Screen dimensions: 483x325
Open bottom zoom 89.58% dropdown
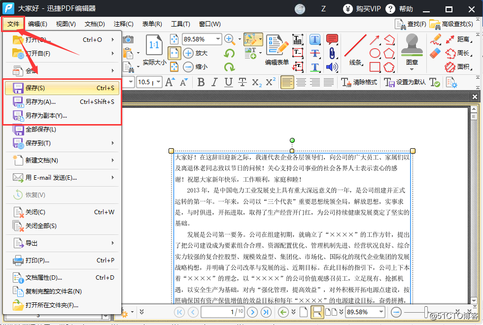point(381,312)
